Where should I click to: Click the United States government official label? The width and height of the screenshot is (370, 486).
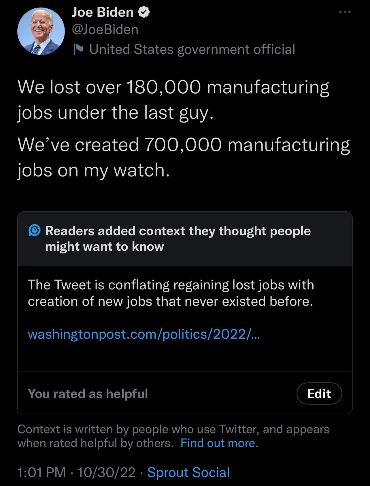click(192, 49)
